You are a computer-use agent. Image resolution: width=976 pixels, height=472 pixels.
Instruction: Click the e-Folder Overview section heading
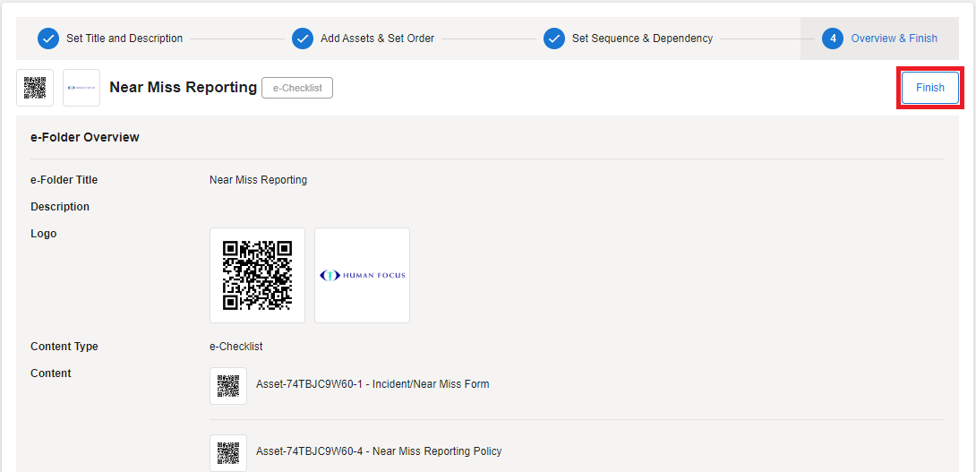coord(85,137)
